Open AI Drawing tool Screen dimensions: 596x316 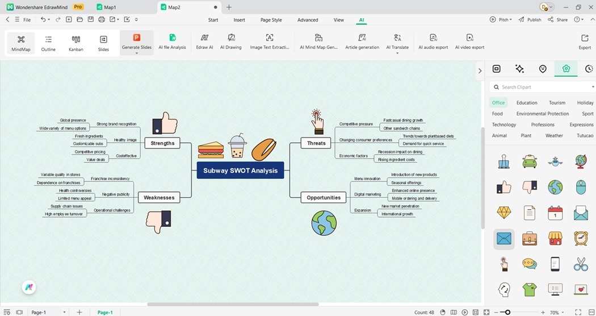click(230, 42)
